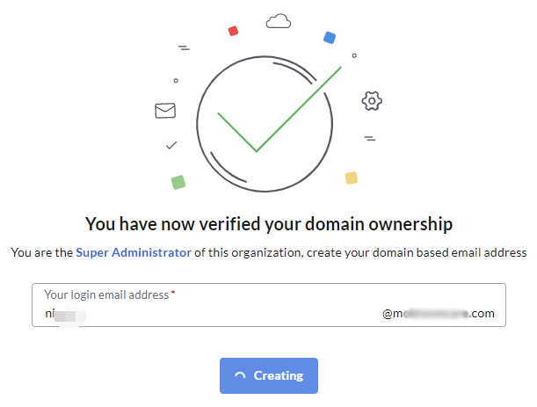Screen dimensions: 537x407
Task: Click the yellow square decoration
Action: 352,178
